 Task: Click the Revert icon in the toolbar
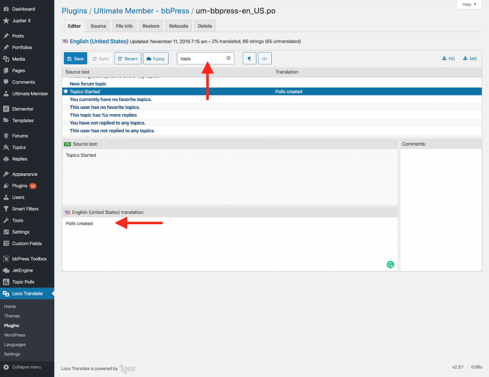point(128,58)
